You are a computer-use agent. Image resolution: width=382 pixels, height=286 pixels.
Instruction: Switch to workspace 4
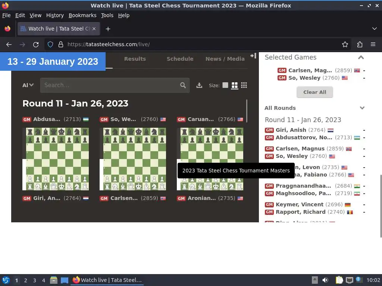pos(44,280)
